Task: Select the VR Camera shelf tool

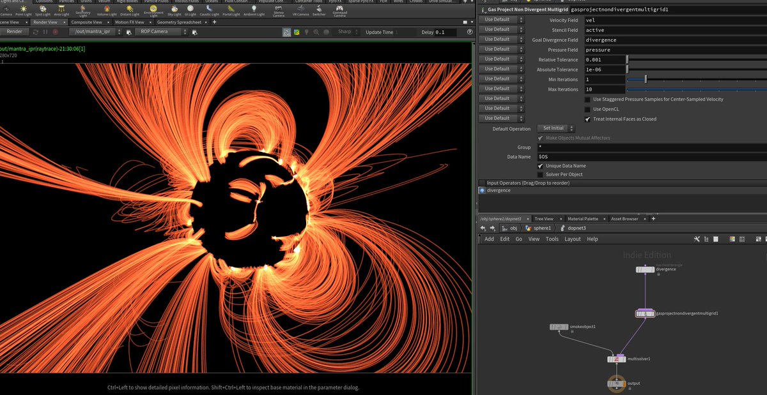Action: 300,10
